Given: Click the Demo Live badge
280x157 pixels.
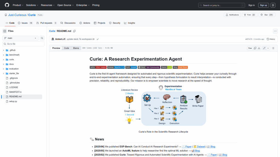Looking at the screenshot, I should pyautogui.click(x=166, y=67).
